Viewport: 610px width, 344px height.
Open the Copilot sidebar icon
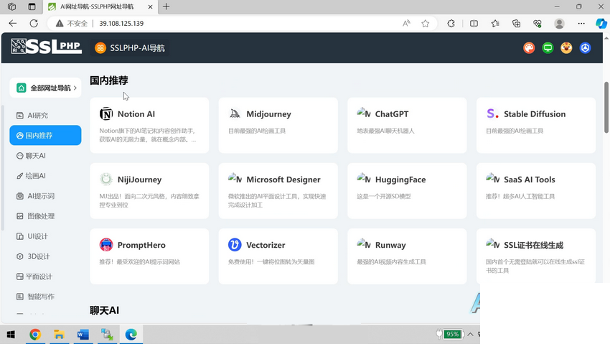coord(601,24)
